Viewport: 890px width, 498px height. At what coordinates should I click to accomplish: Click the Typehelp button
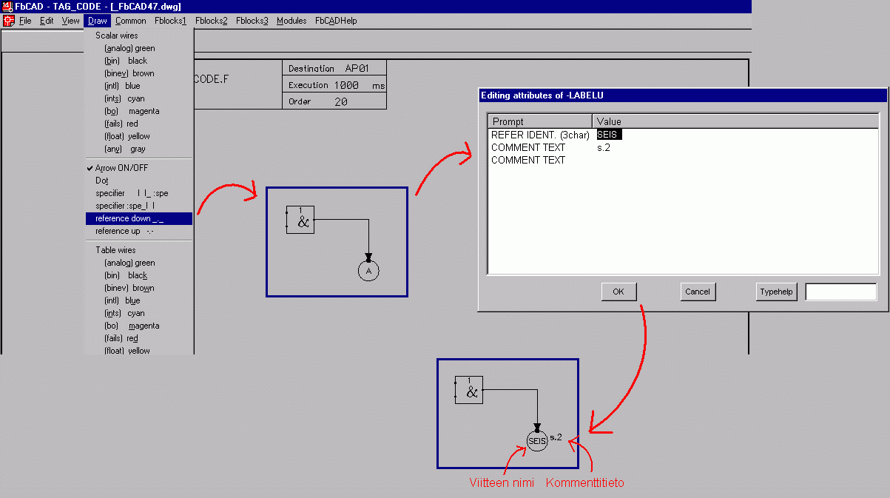[x=776, y=292]
